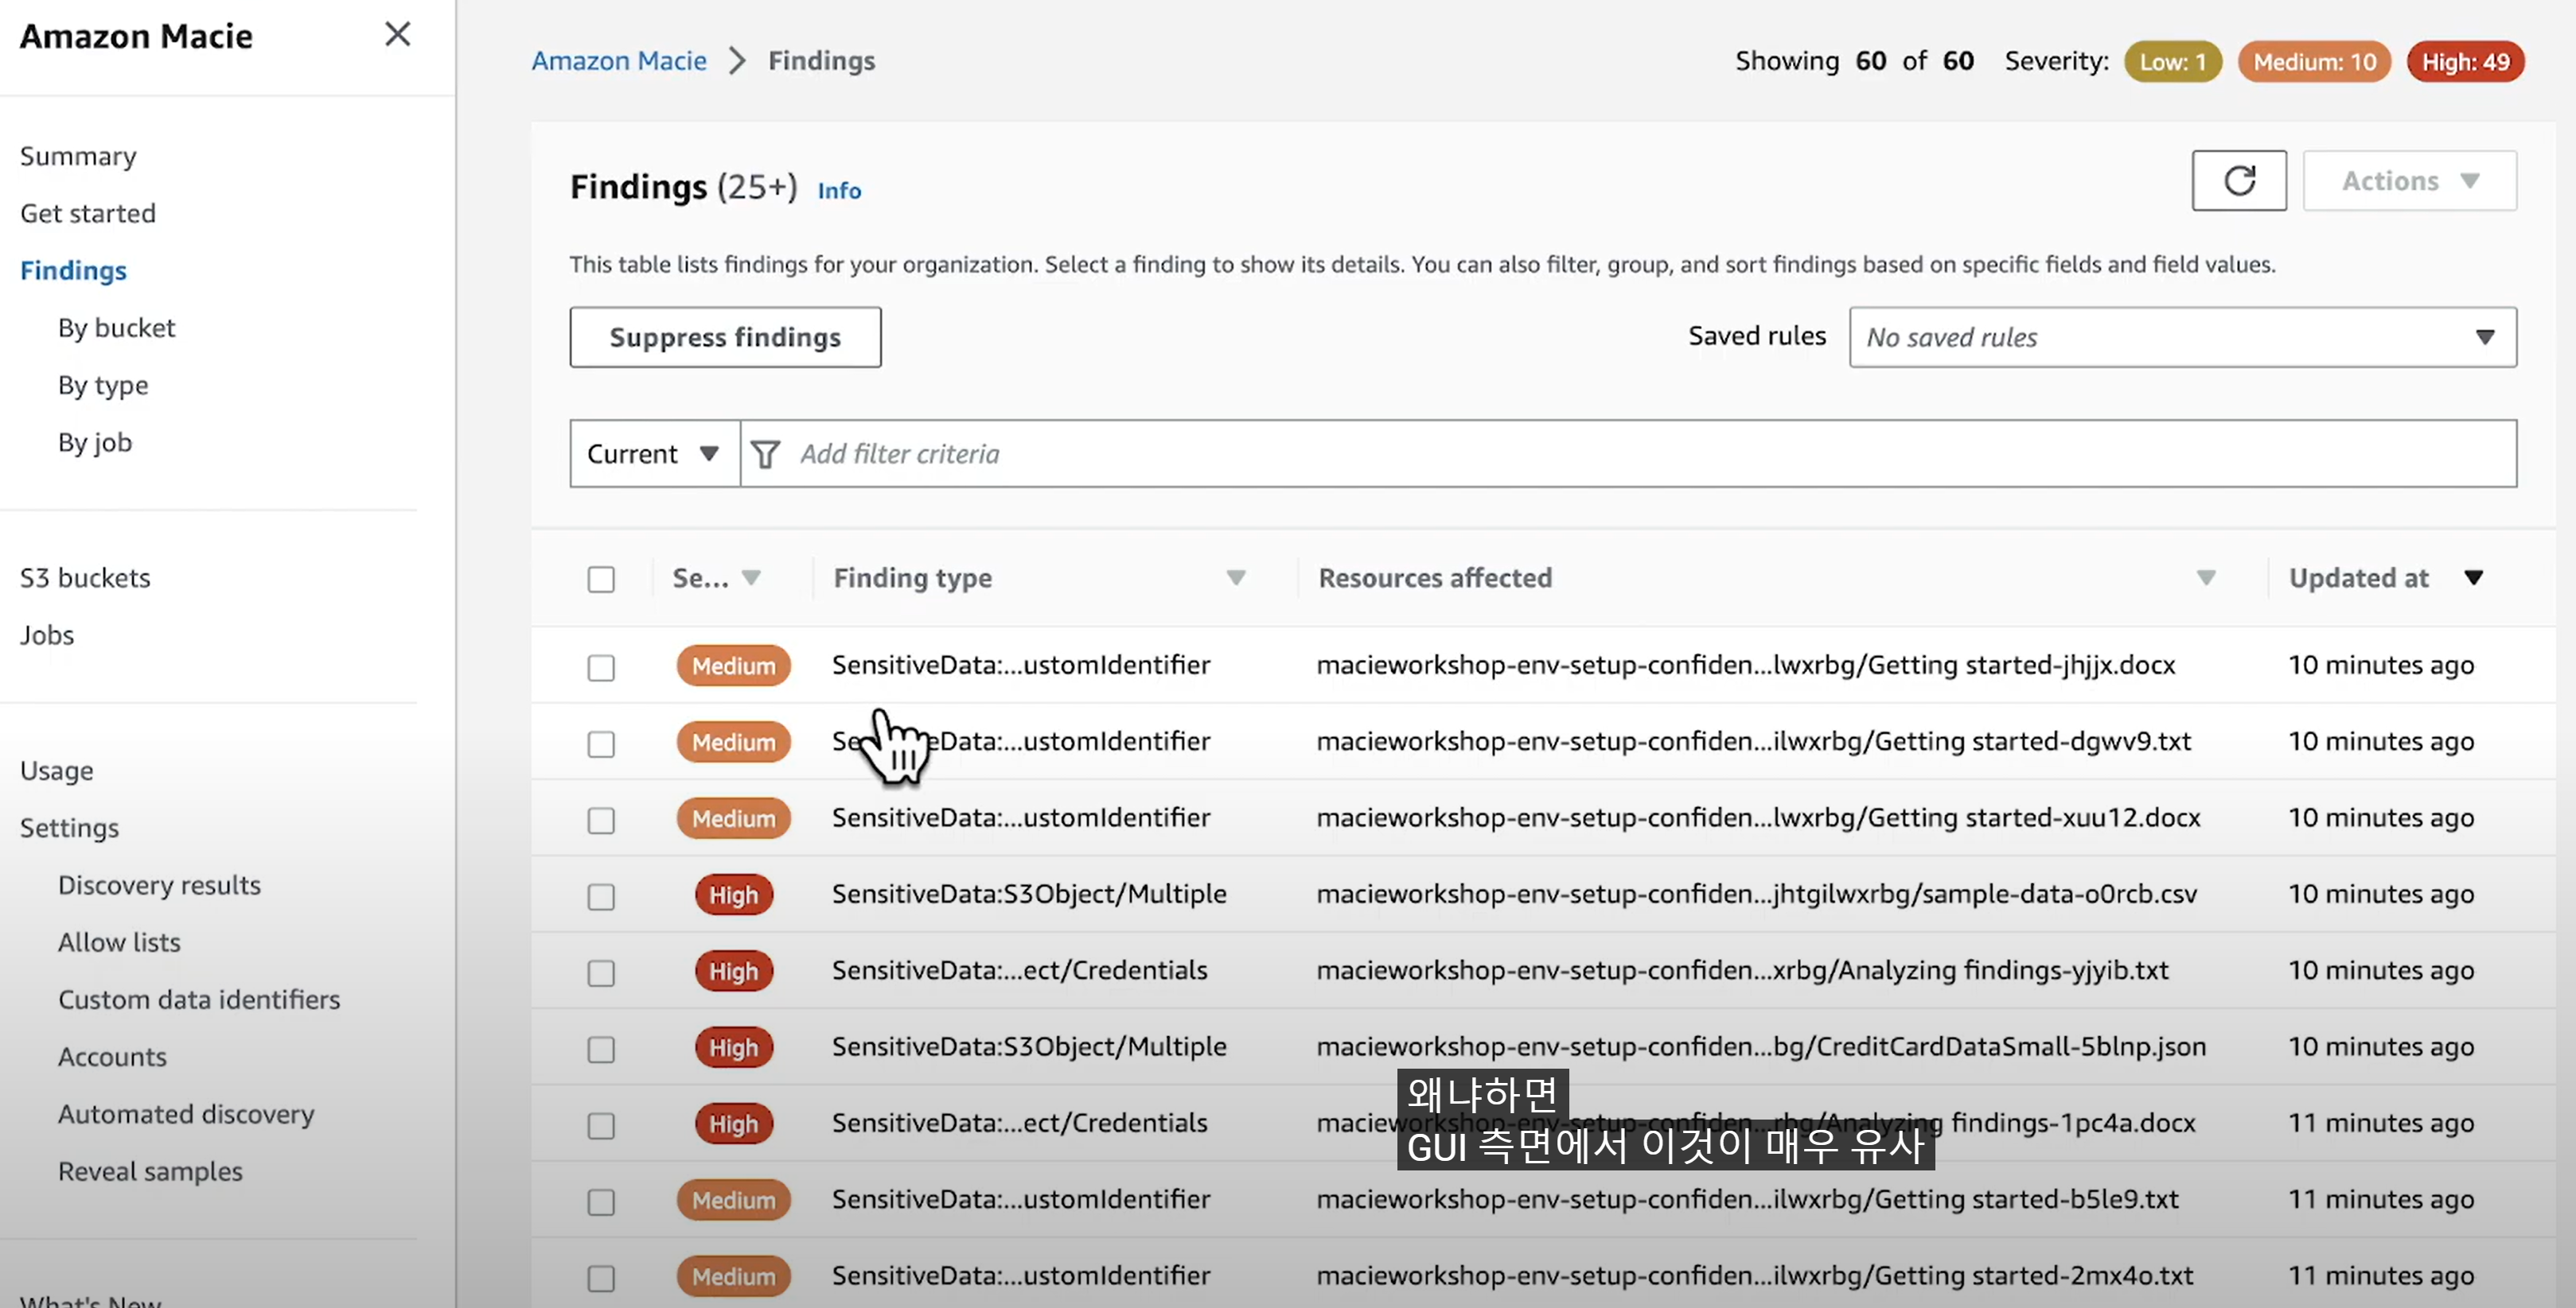This screenshot has height=1308, width=2576.
Task: Click the filter funnel icon
Action: click(765, 455)
